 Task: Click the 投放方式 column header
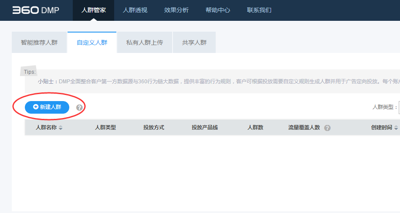coord(154,128)
